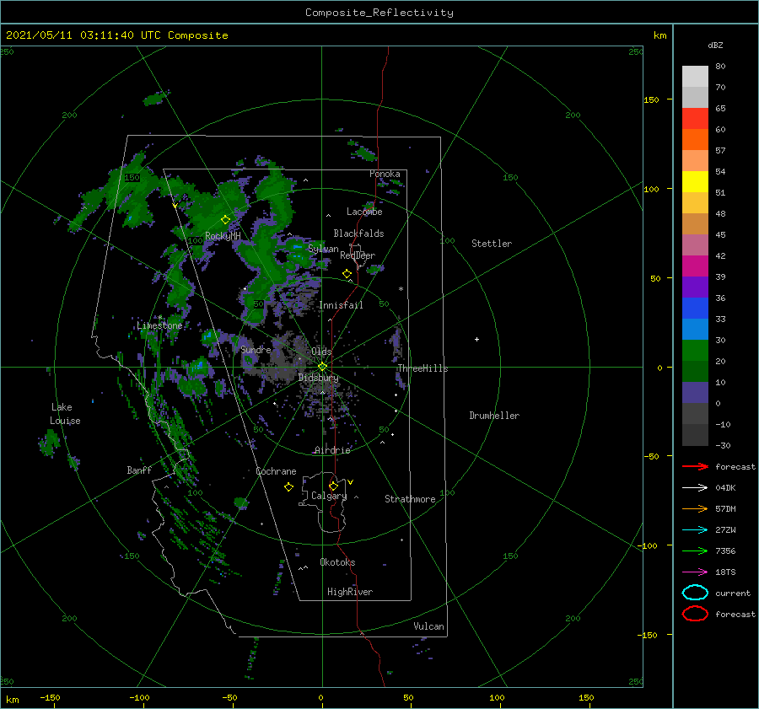Click the cyan current ellipse legend icon
Screen dimensions: 759x709
point(695,593)
